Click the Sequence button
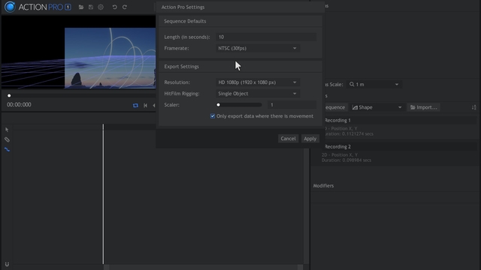This screenshot has width=481, height=270. coord(335,107)
